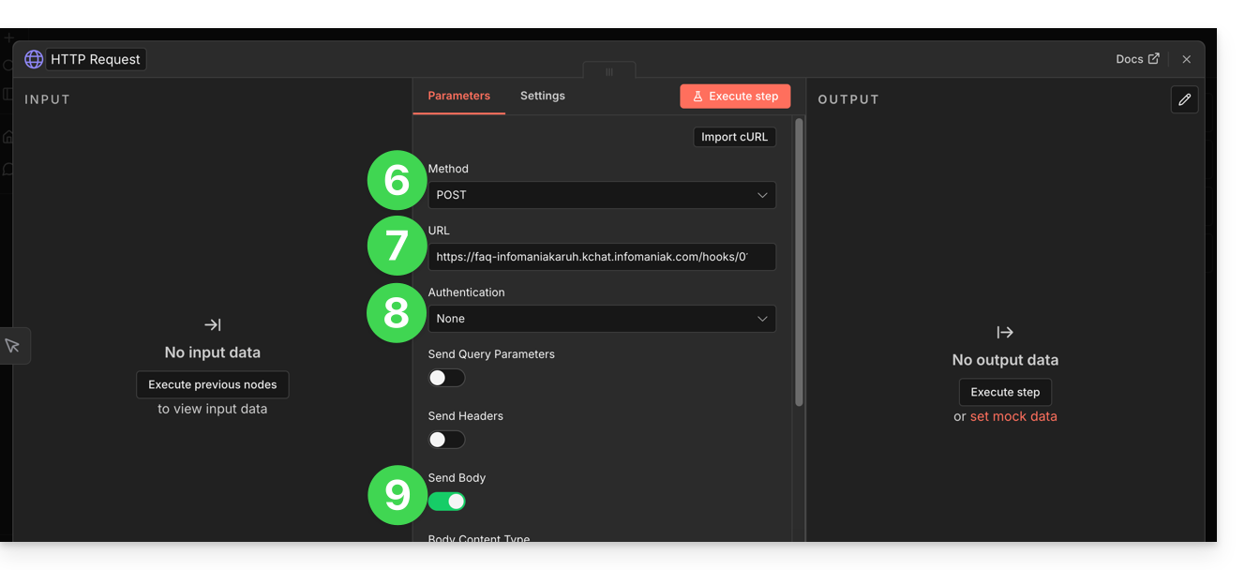Image resolution: width=1245 pixels, height=570 pixels.
Task: Click the panel drag handle at top center
Action: coord(609,71)
